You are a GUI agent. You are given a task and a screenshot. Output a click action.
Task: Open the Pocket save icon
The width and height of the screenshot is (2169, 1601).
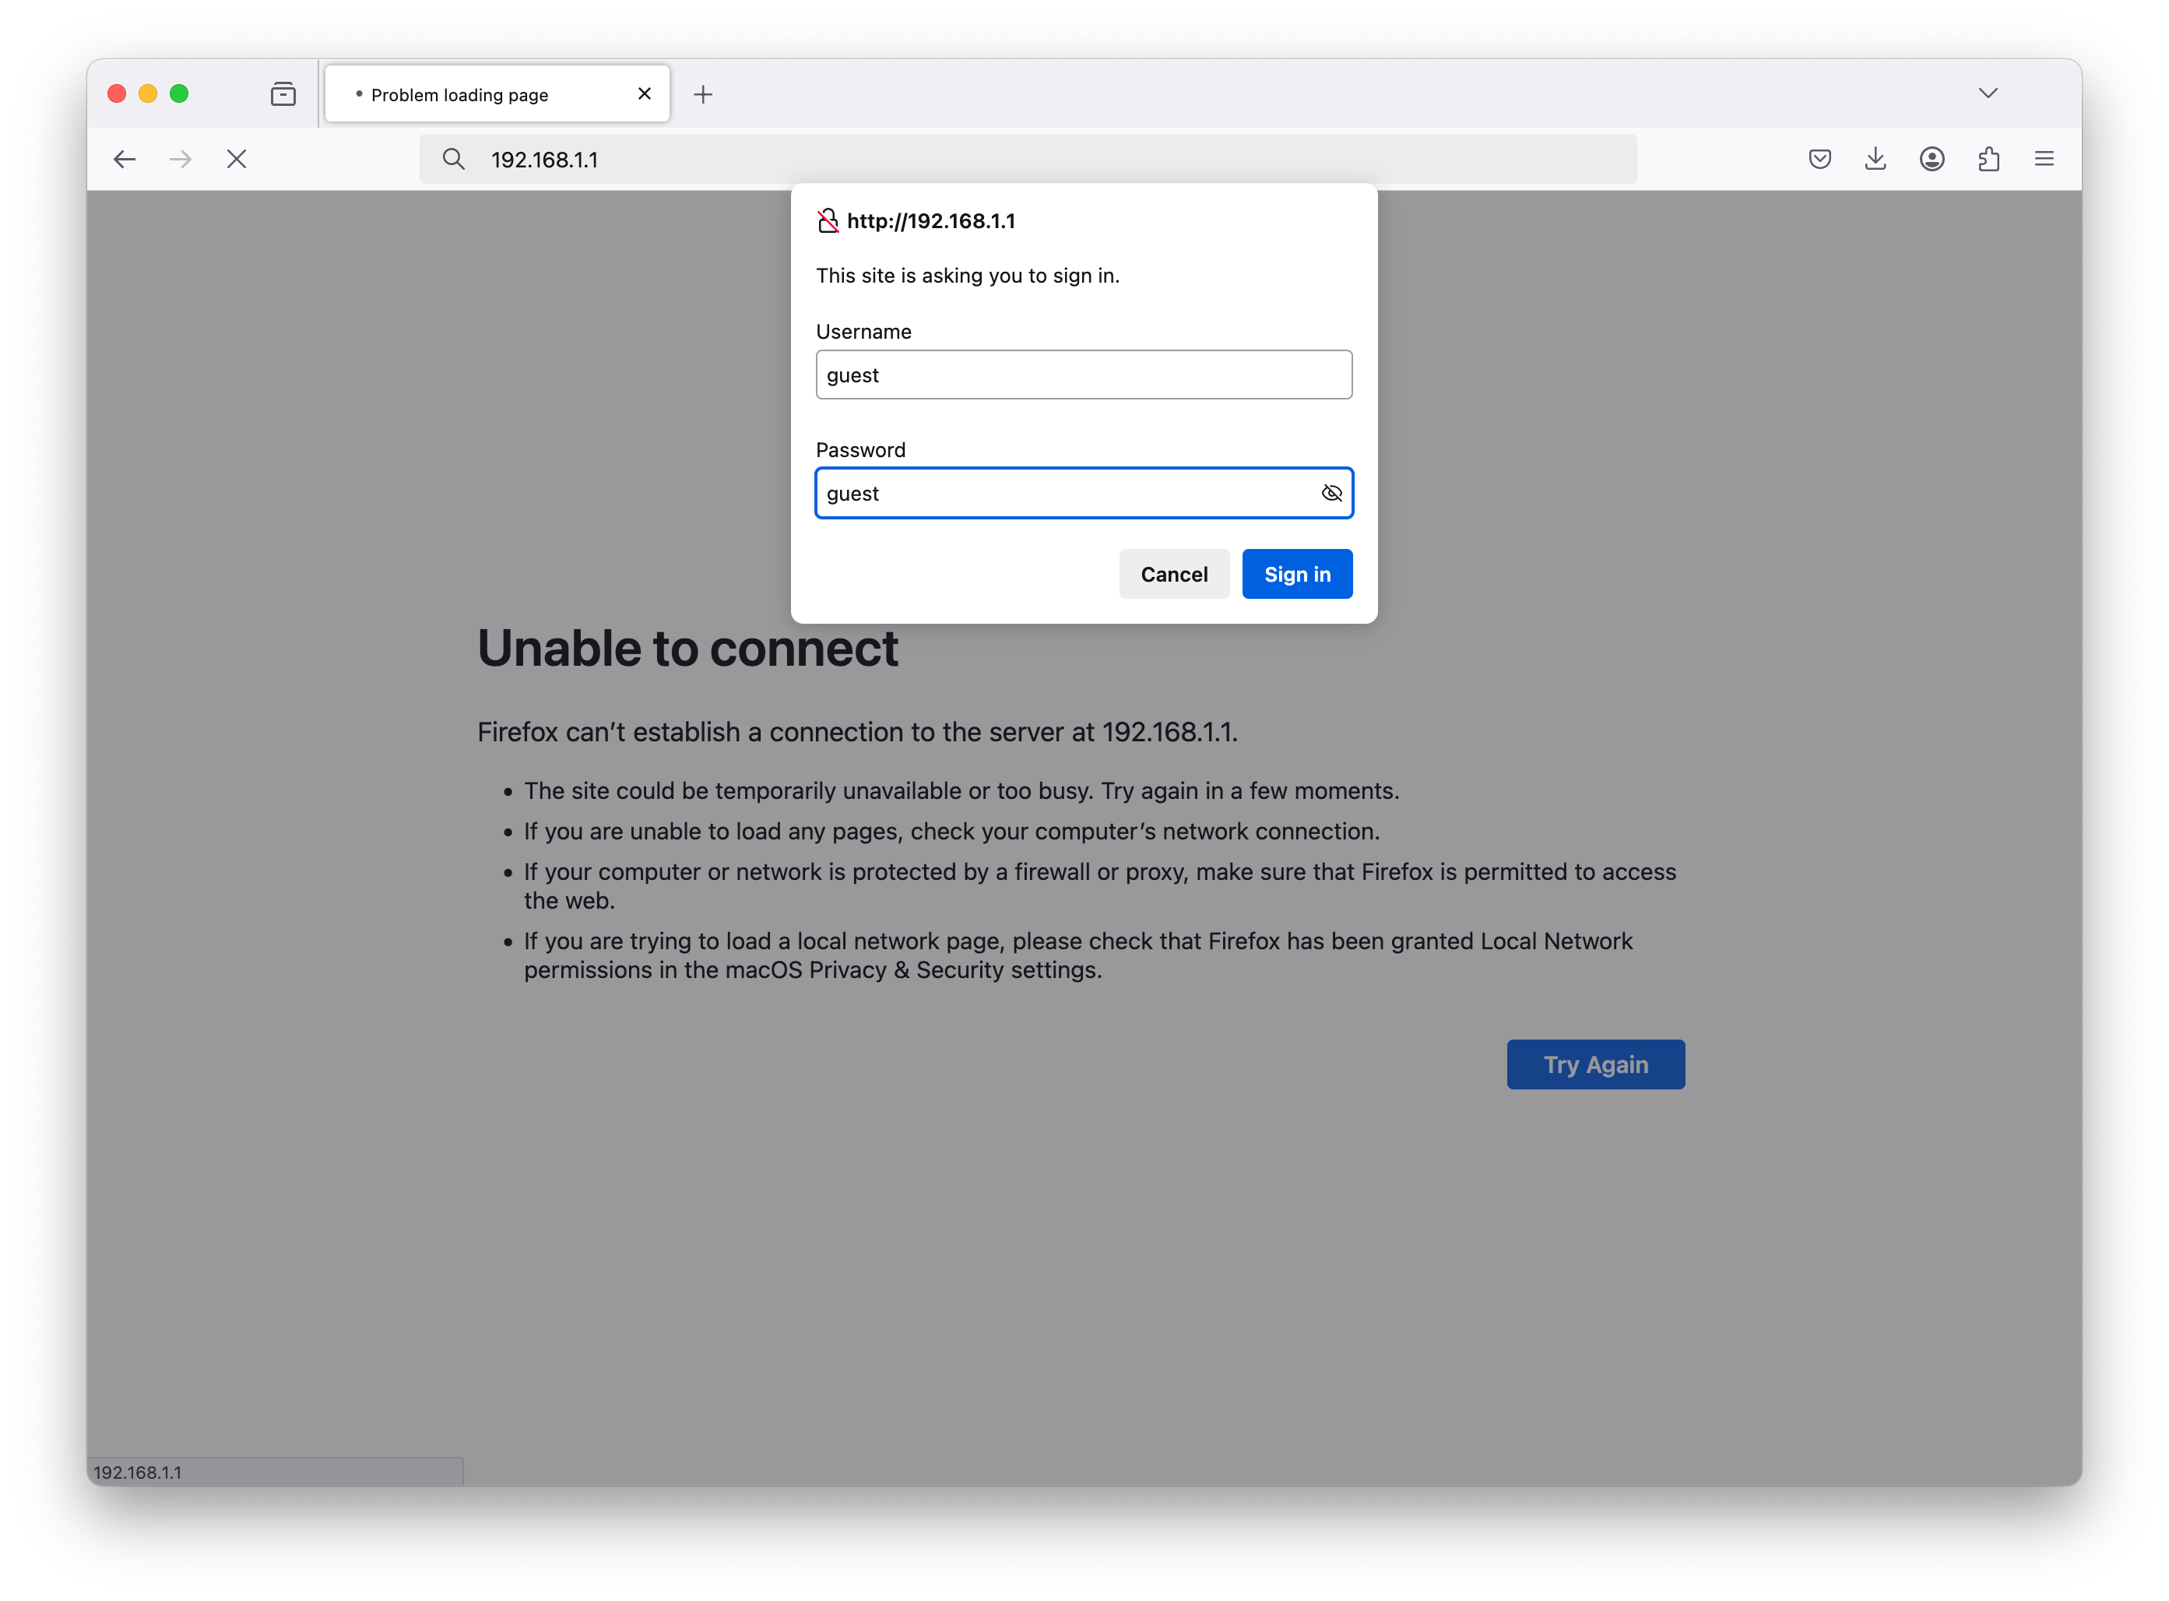point(1820,159)
